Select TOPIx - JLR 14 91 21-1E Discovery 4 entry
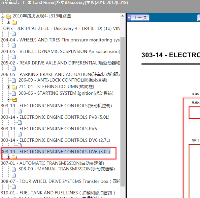The height and width of the screenshot is (198, 200). [x=60, y=28]
